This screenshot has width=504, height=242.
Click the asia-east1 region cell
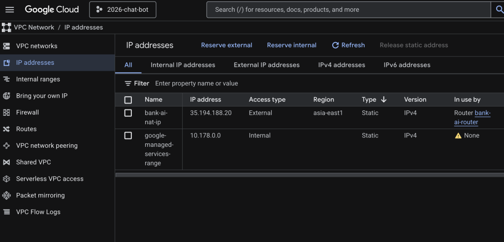pyautogui.click(x=328, y=113)
